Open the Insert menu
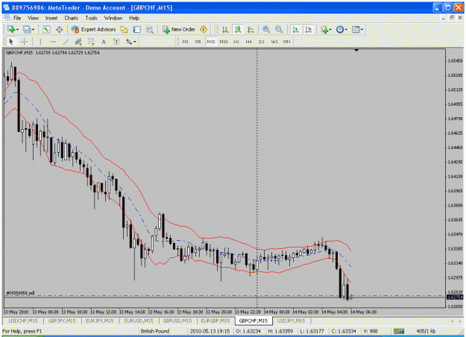This screenshot has height=337, width=466. (x=51, y=18)
